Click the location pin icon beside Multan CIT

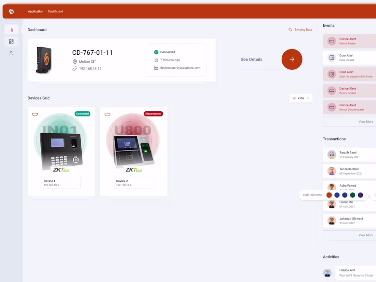[x=75, y=62]
